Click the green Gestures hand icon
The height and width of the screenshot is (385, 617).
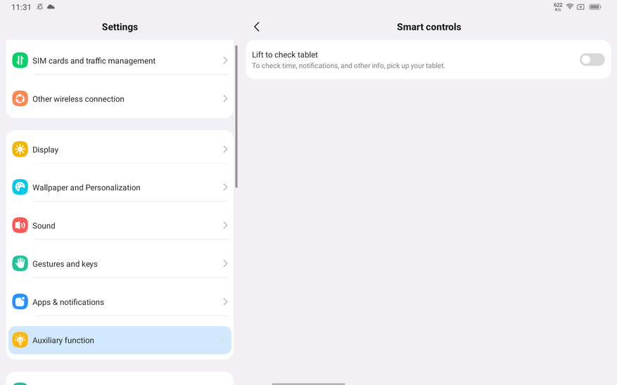(x=20, y=263)
